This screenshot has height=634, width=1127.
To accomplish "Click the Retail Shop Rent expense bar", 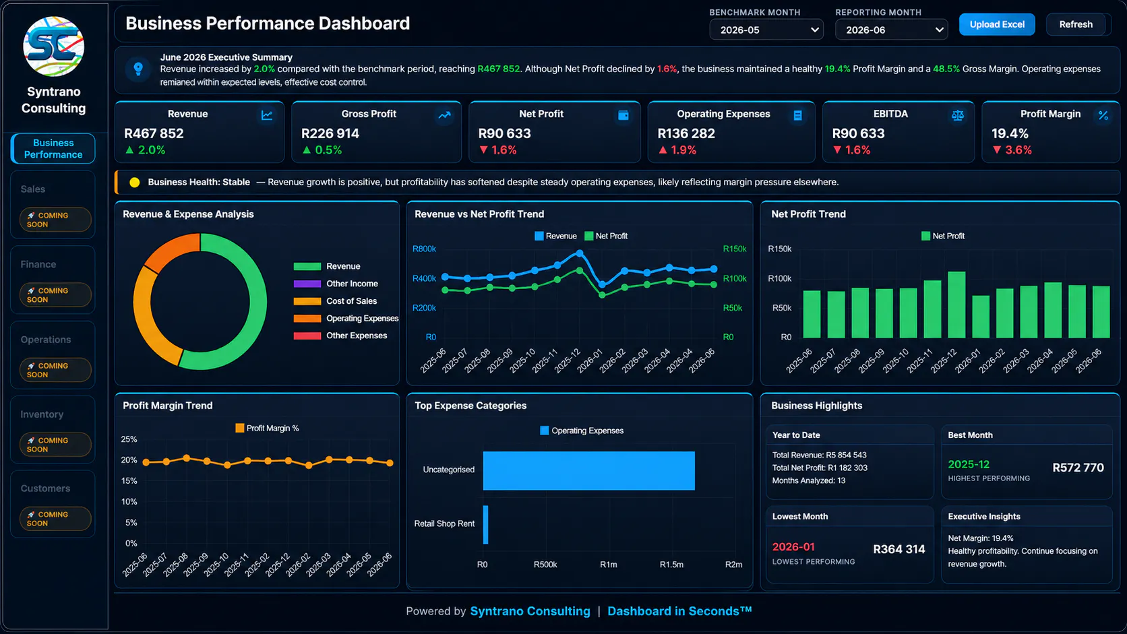I will click(485, 524).
